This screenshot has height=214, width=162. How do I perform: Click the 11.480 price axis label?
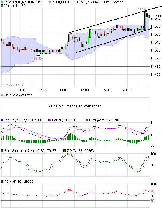tap(155, 67)
